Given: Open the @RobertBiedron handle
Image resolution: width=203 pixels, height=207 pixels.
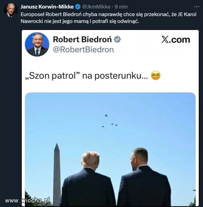Looking at the screenshot, I should [83, 50].
